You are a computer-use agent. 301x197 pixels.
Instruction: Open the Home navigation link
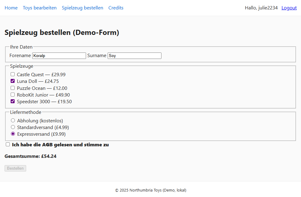click(11, 8)
